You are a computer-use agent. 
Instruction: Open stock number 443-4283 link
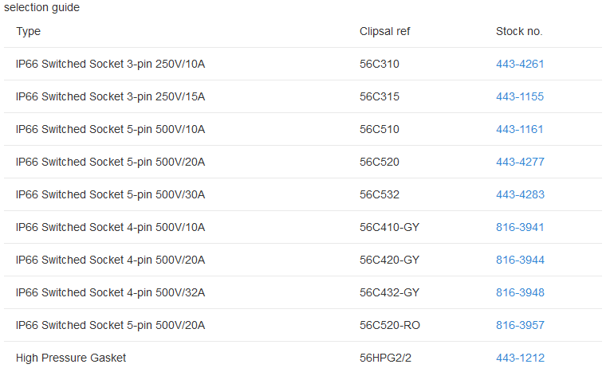520,195
